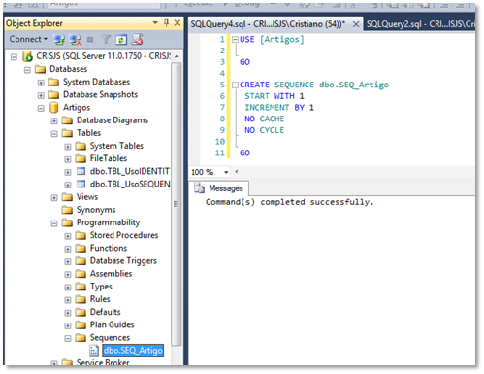Viewport: 484px width, 374px height.
Task: Expand dbo.TBL_UsoIDENTITY table node
Action: [68, 172]
